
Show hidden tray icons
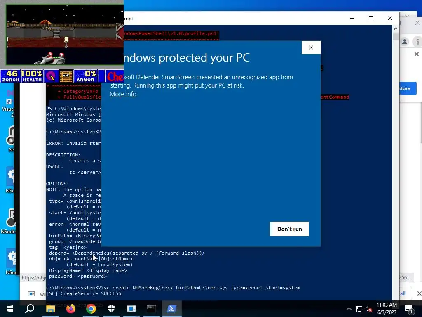(349, 309)
